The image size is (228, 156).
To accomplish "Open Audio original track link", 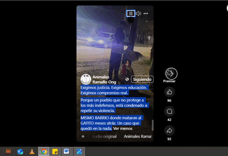I will pyautogui.click(x=104, y=136).
